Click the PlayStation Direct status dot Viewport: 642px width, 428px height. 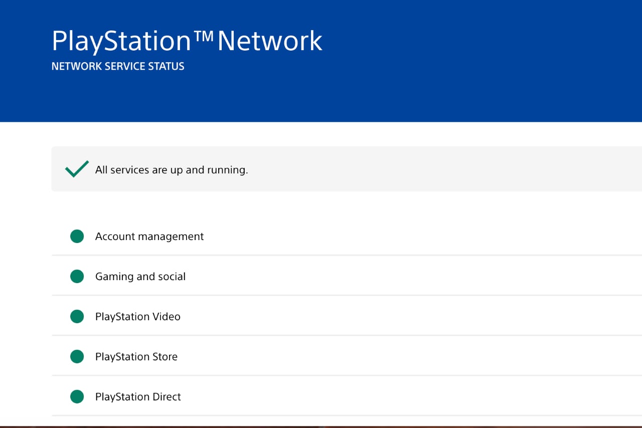point(77,396)
